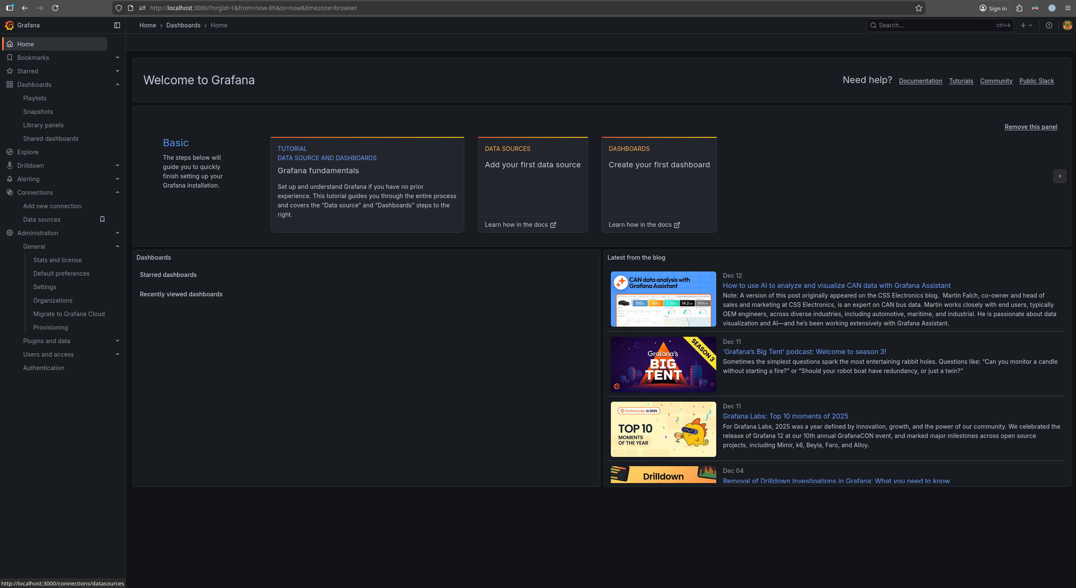The image size is (1076, 588).
Task: Collapse the Administration section
Action: coord(118,233)
